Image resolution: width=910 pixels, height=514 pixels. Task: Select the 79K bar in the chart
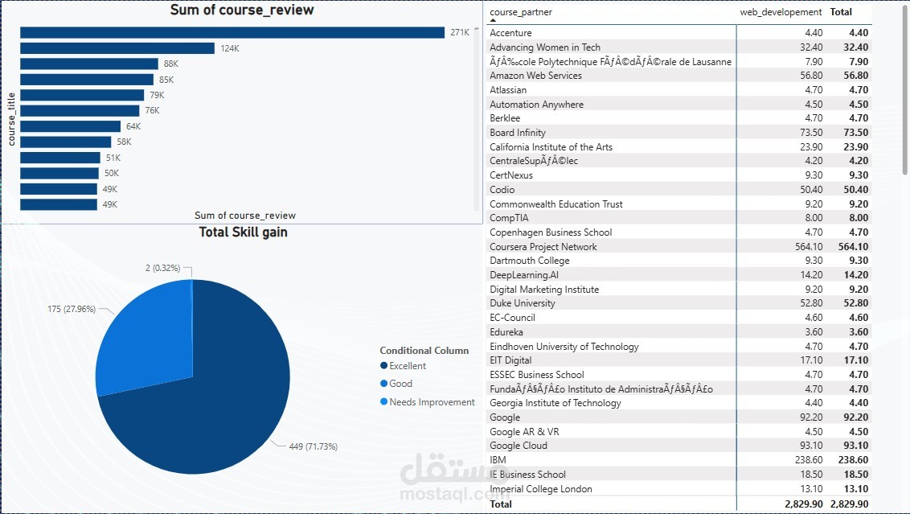click(82, 95)
